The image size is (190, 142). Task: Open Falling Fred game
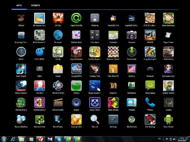[95, 69]
